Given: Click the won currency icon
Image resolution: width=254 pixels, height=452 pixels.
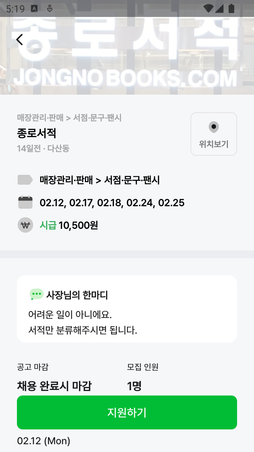Looking at the screenshot, I should pyautogui.click(x=25, y=225).
